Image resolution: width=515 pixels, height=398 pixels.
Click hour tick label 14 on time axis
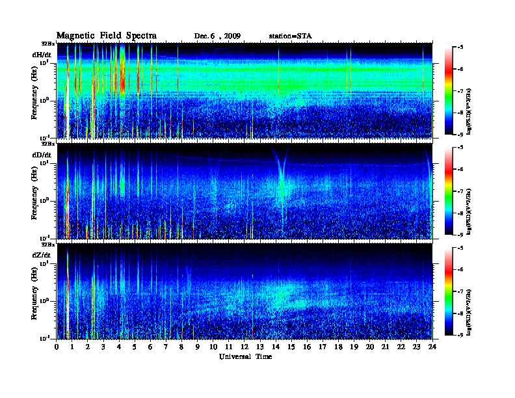(276, 347)
